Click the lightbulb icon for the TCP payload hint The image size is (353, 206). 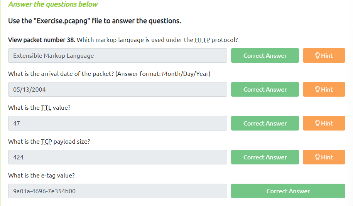click(x=318, y=157)
